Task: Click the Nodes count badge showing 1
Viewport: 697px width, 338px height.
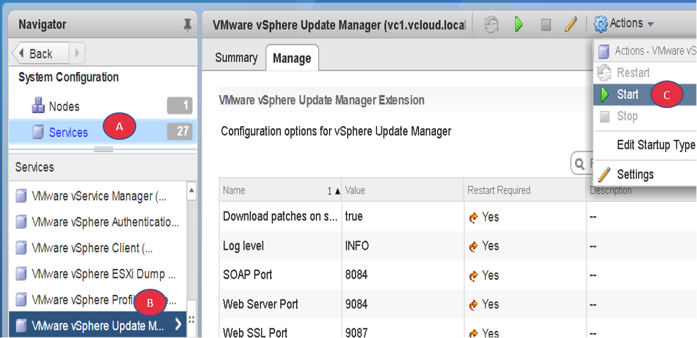Action: pos(180,106)
